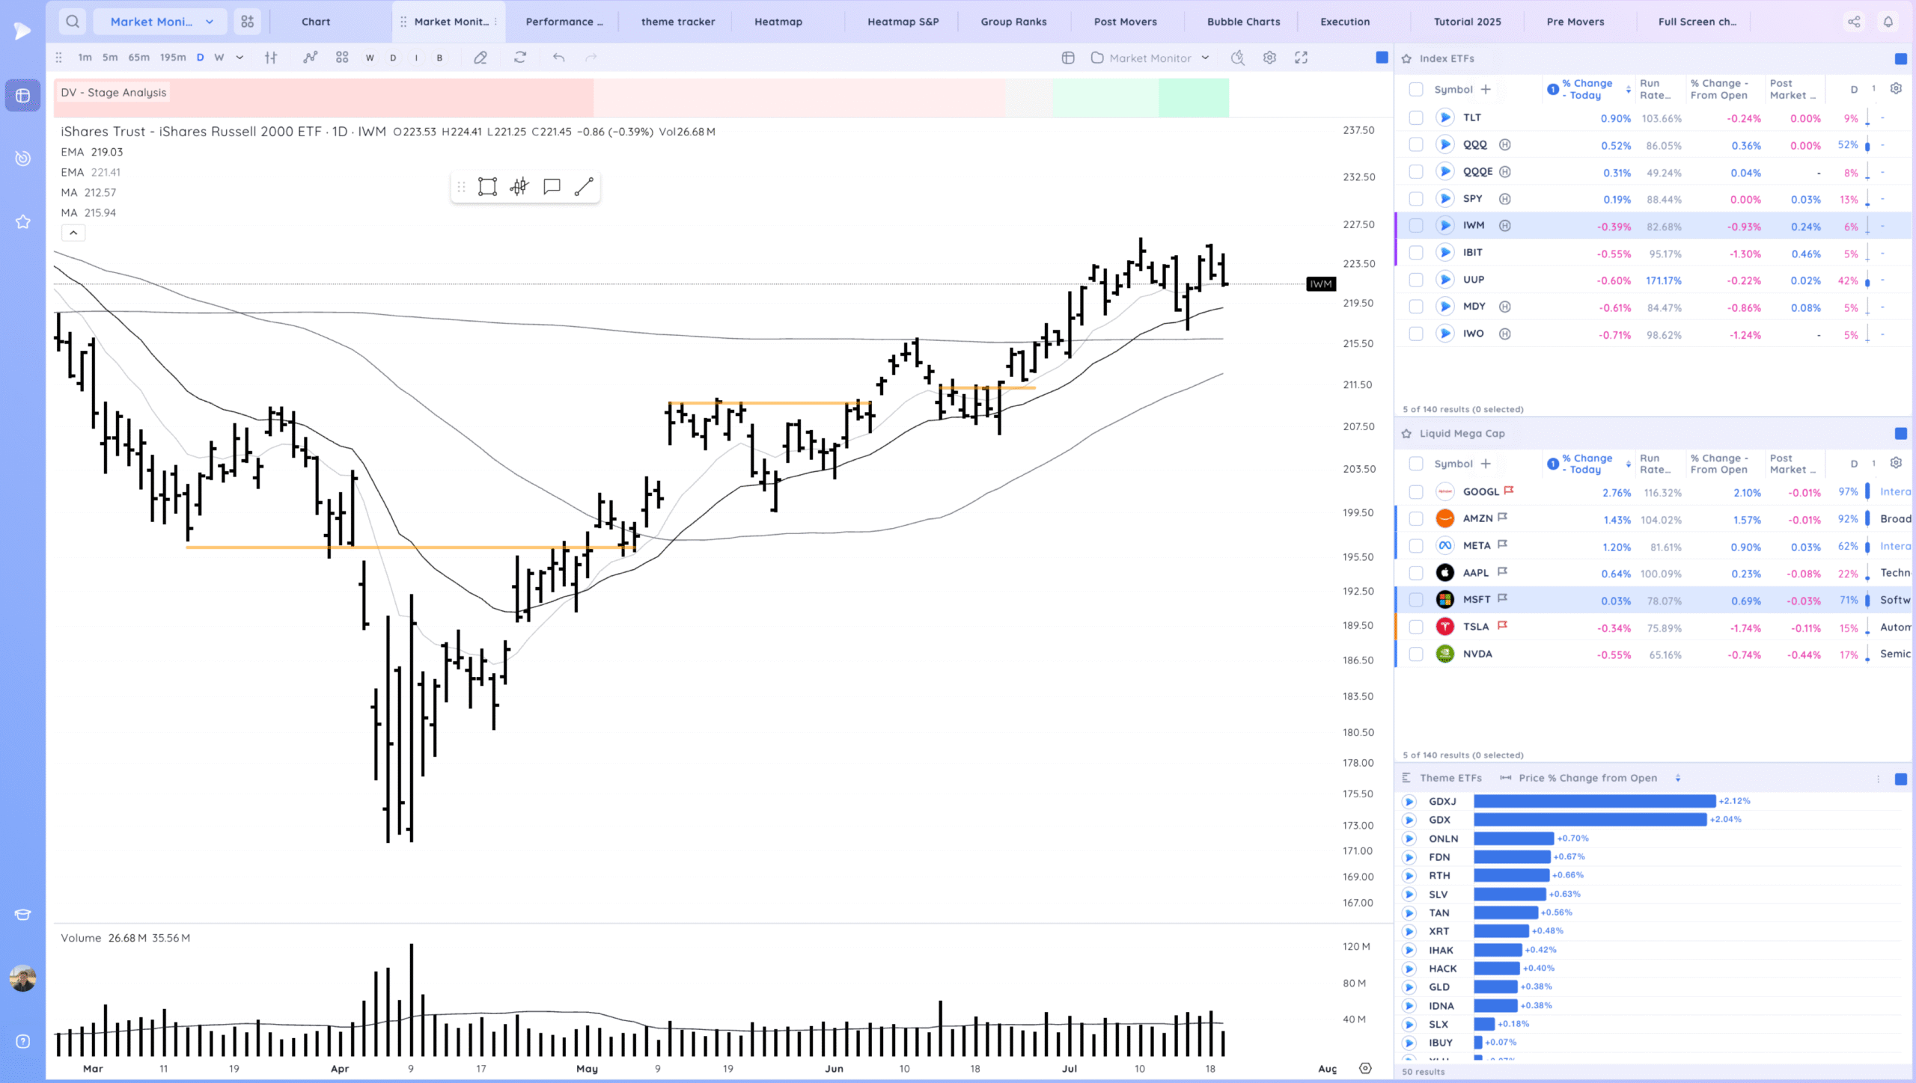
Task: Tick the GOOGL row checkbox
Action: coord(1415,491)
